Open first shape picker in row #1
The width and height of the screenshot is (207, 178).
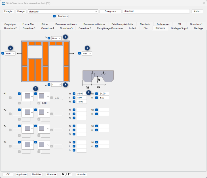(x=27, y=96)
